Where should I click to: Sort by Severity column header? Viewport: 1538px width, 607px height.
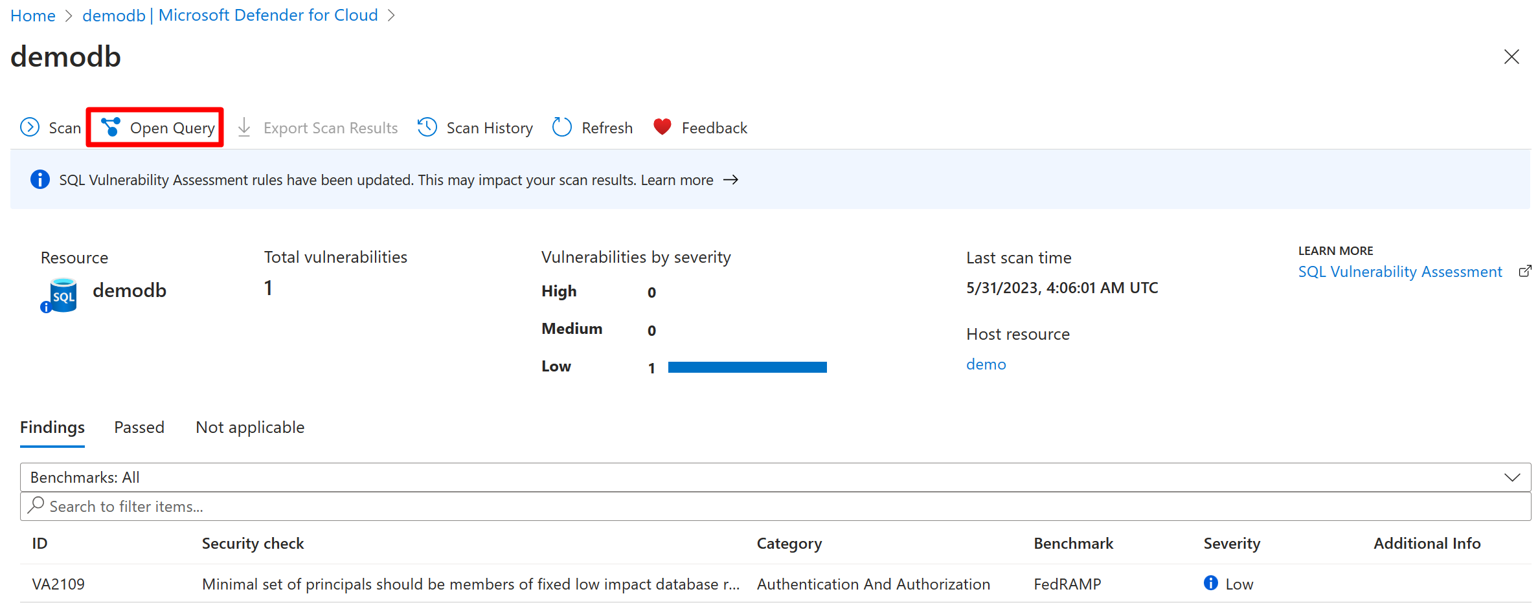(x=1232, y=544)
